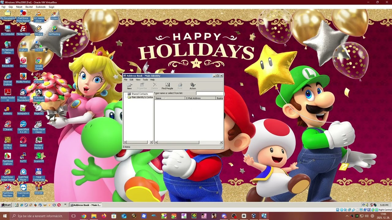Select Recycle Bin desktop icon
This screenshot has width=392, height=220.
click(x=8, y=63)
